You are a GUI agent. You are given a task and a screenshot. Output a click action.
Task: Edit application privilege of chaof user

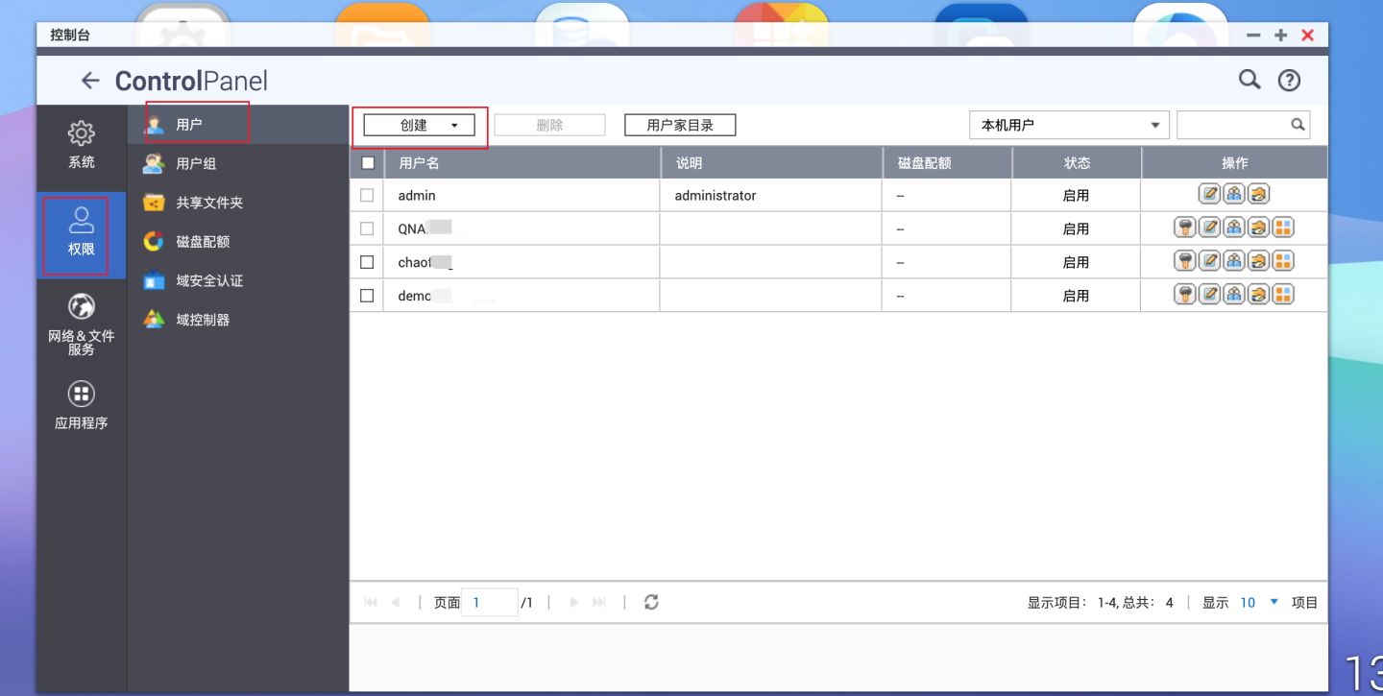pyautogui.click(x=1283, y=261)
